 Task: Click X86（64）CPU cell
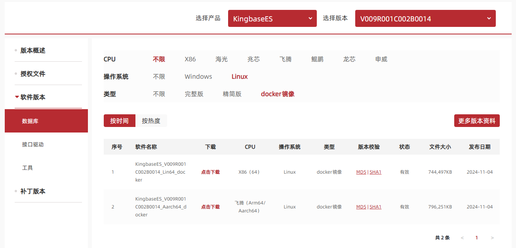250,172
